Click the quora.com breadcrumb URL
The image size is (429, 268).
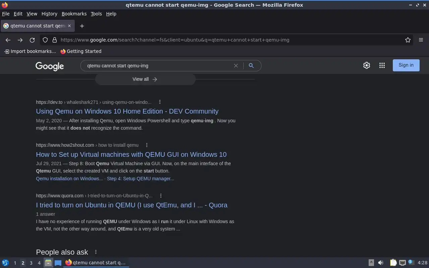click(x=94, y=196)
